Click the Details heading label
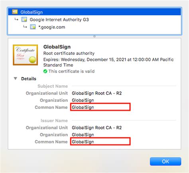This screenshot has width=189, height=173. click(x=29, y=78)
